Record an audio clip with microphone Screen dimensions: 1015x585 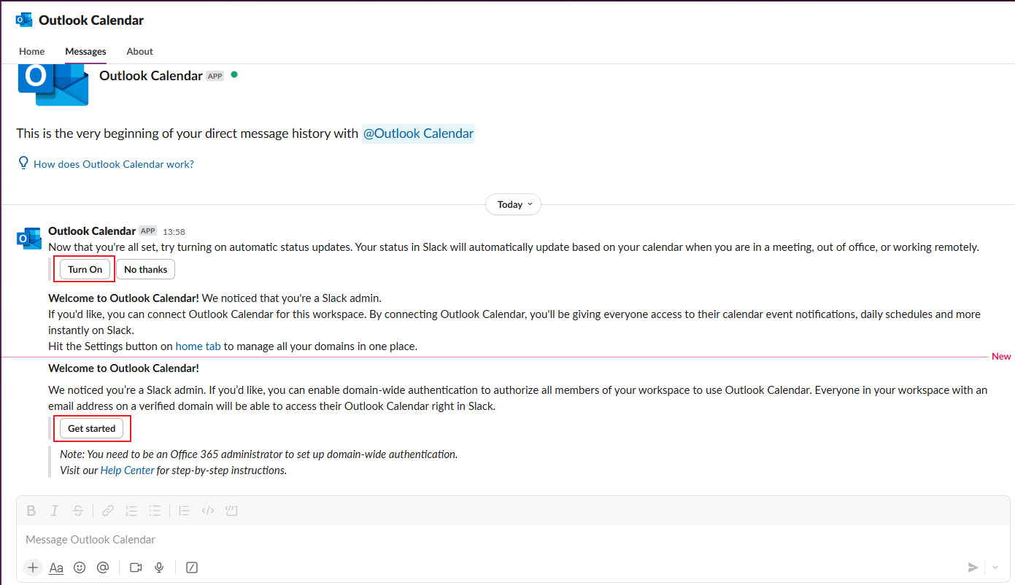coord(159,567)
